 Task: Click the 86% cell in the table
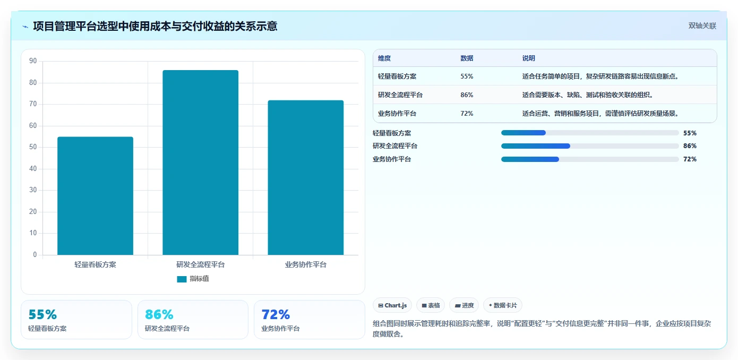point(467,95)
